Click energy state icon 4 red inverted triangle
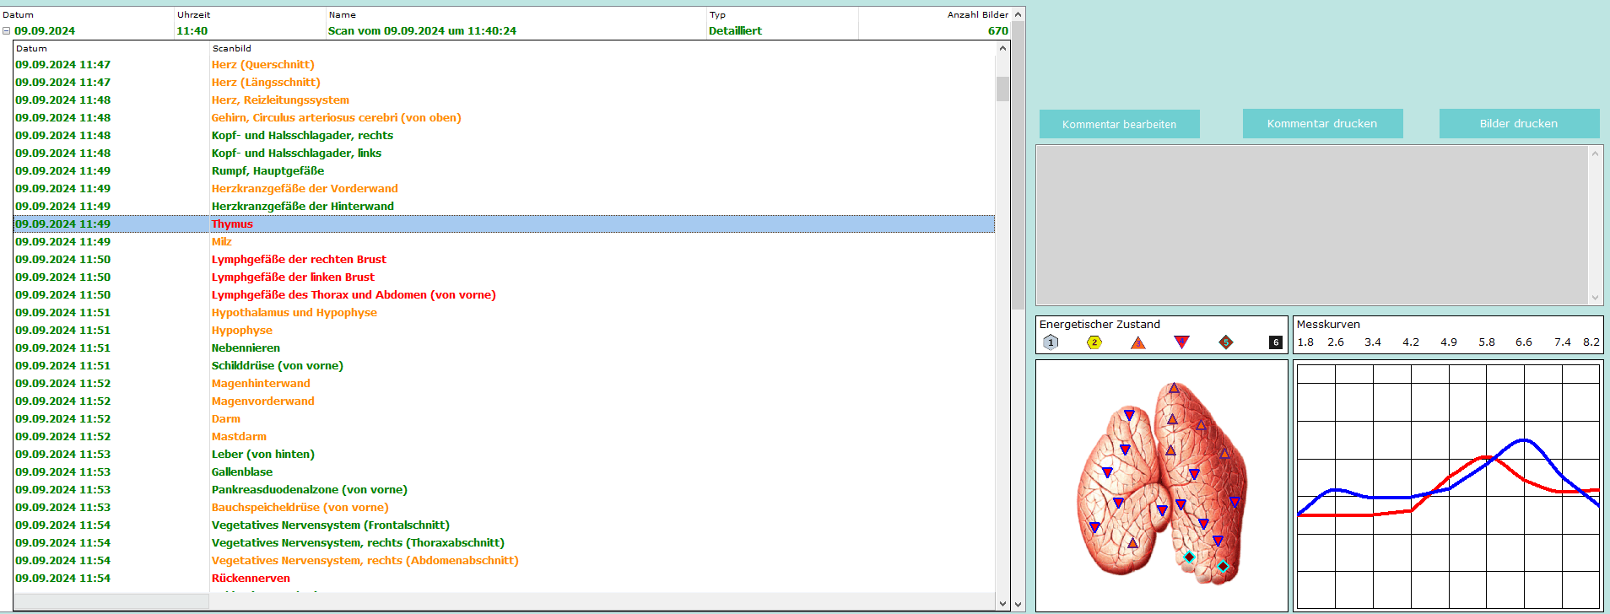 [1181, 342]
